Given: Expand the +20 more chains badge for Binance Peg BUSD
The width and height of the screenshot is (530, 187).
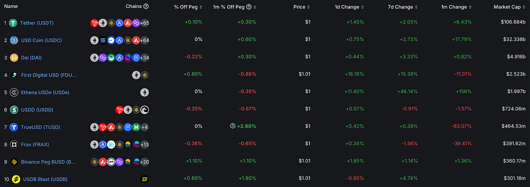Looking at the screenshot, I should (144, 162).
